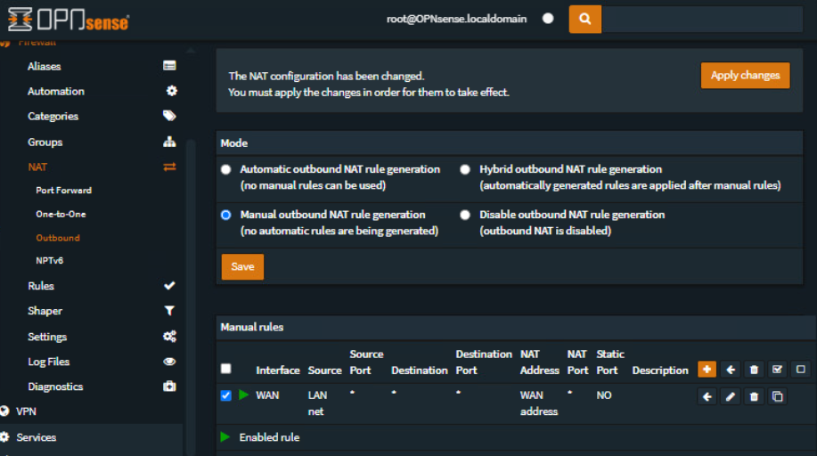Open the Outbound NAT page
Viewport: 817px width, 456px height.
[x=58, y=238]
